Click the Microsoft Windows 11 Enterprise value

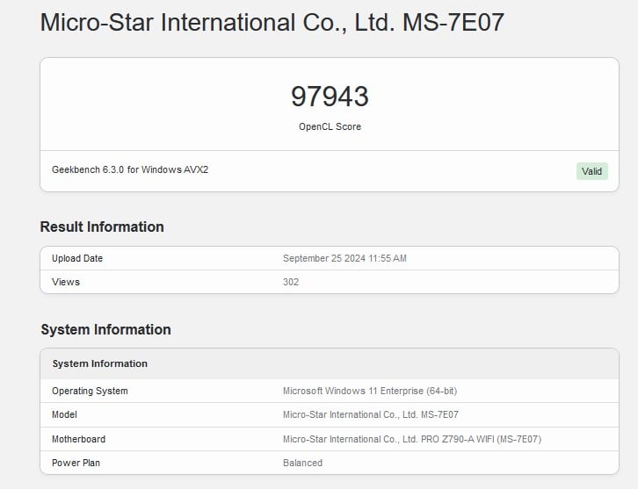click(x=369, y=391)
